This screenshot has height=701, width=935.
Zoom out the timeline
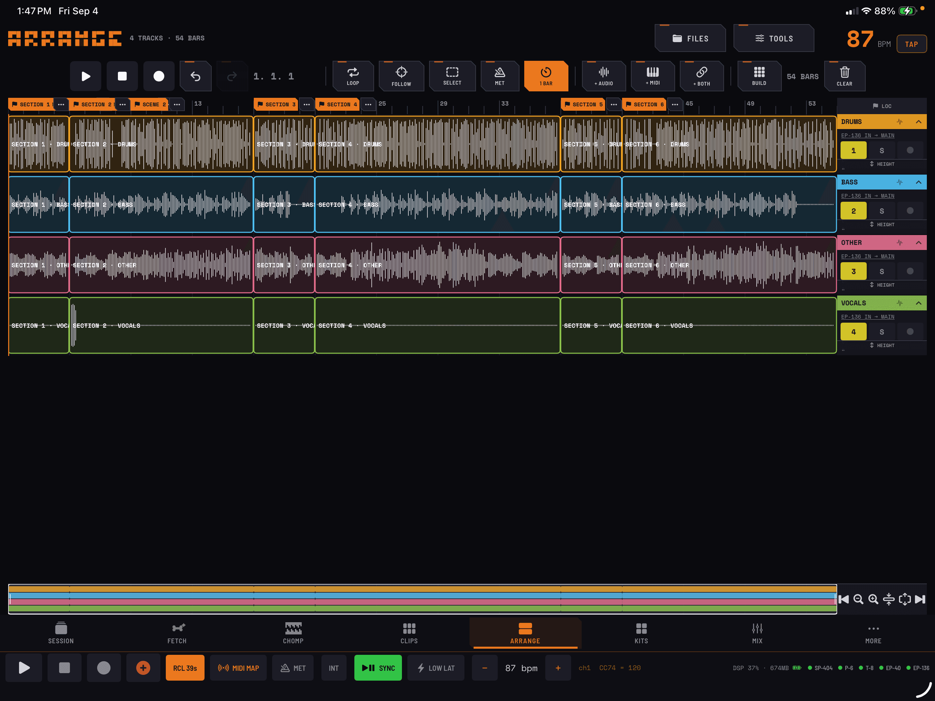[x=858, y=599]
